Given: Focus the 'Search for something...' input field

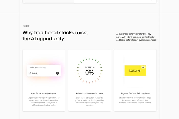Looking at the screenshot, I should (44, 68).
